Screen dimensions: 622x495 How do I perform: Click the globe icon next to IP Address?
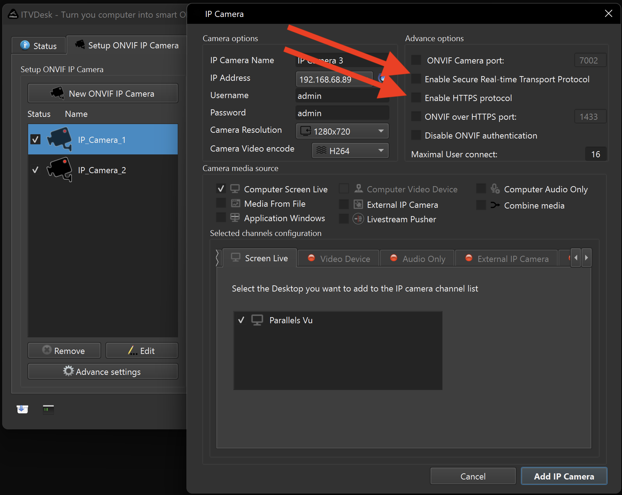tap(382, 78)
